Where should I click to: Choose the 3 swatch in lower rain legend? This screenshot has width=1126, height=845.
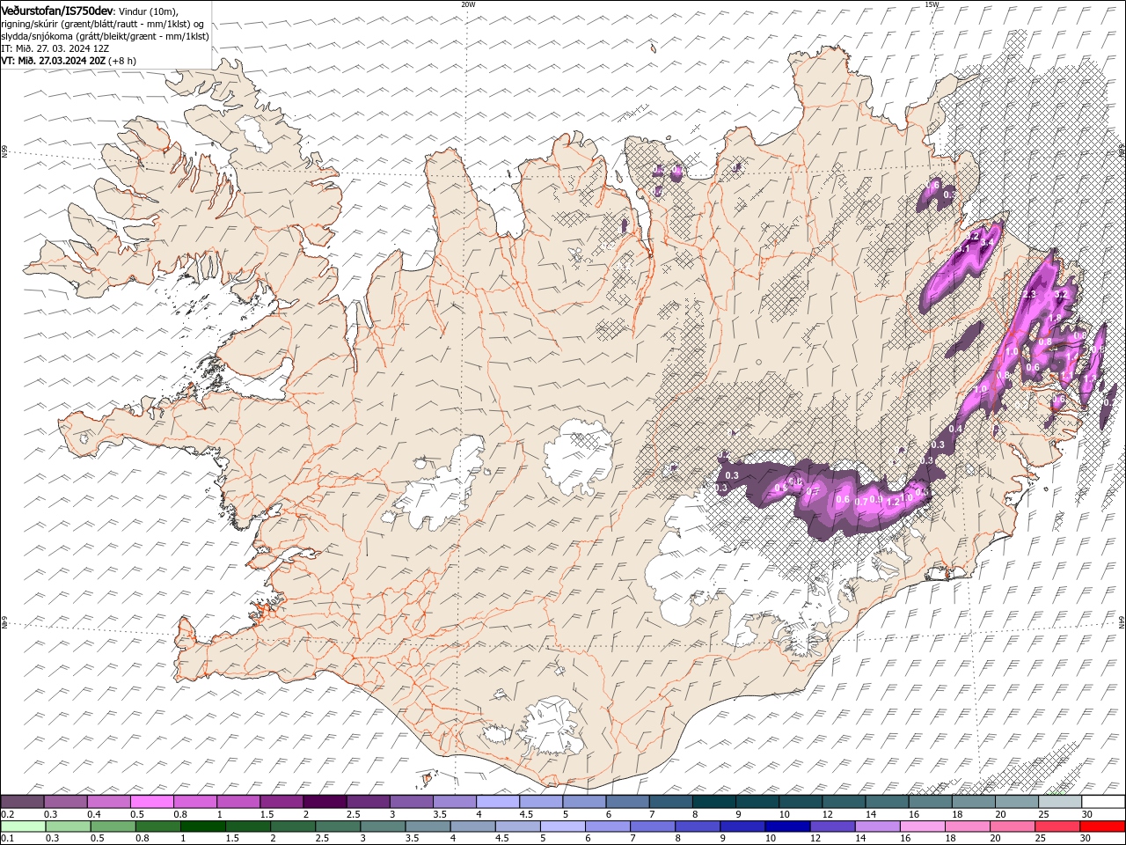click(x=383, y=827)
